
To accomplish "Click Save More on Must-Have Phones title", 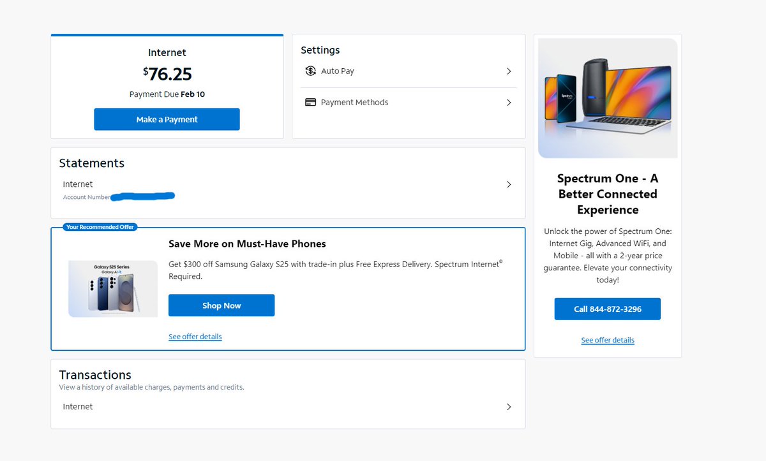I will [247, 244].
